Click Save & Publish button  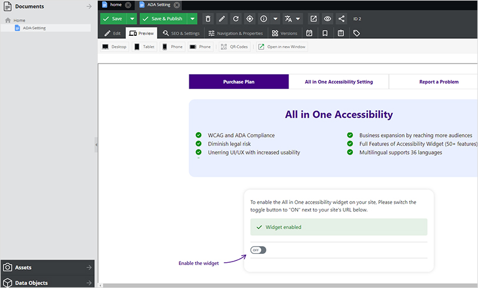point(163,19)
